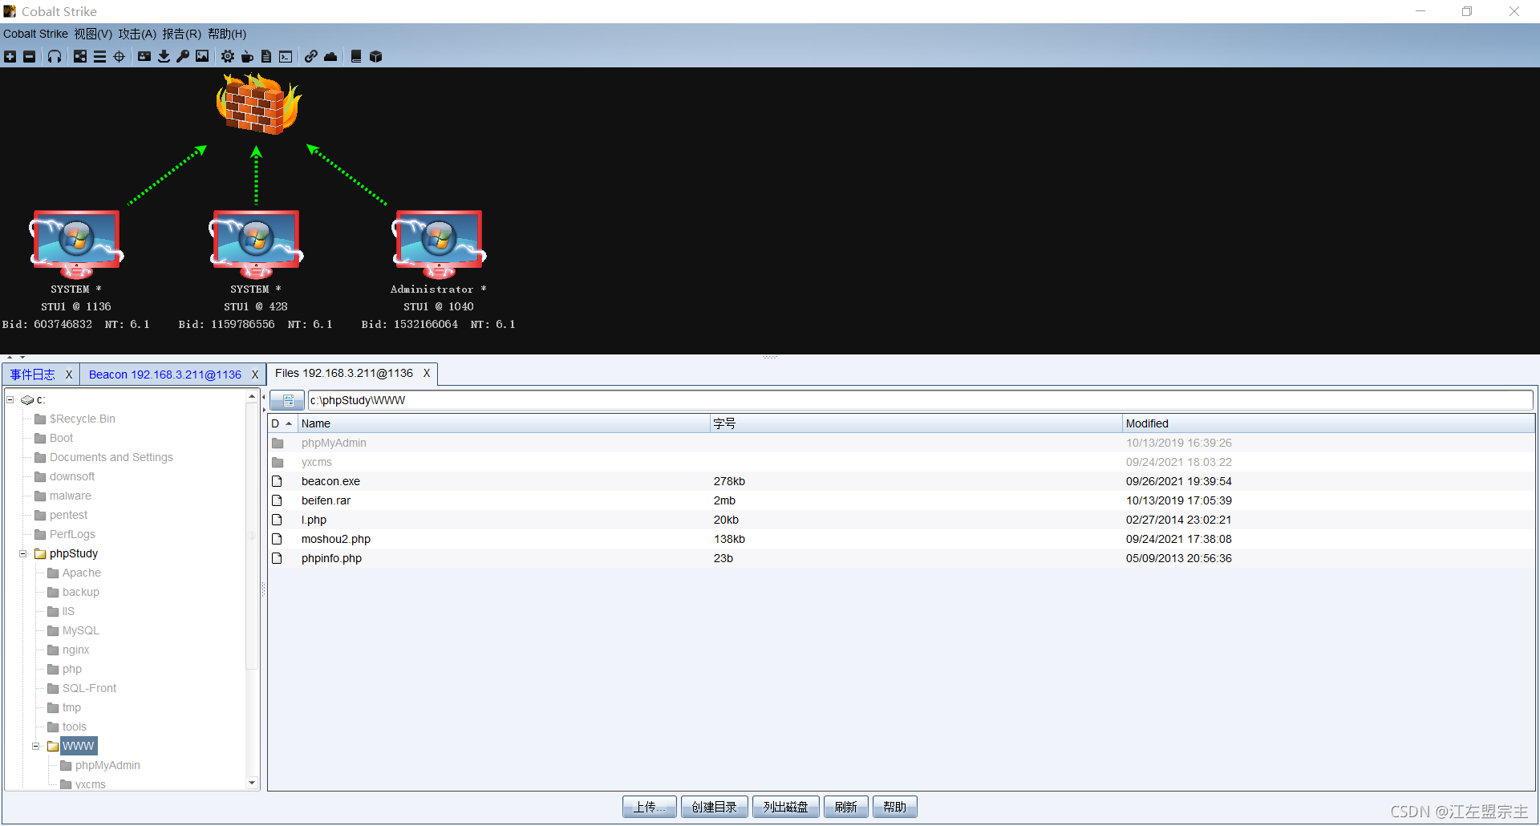Sort by the 字号 size column header
Viewport: 1540px width, 826px height.
point(916,423)
